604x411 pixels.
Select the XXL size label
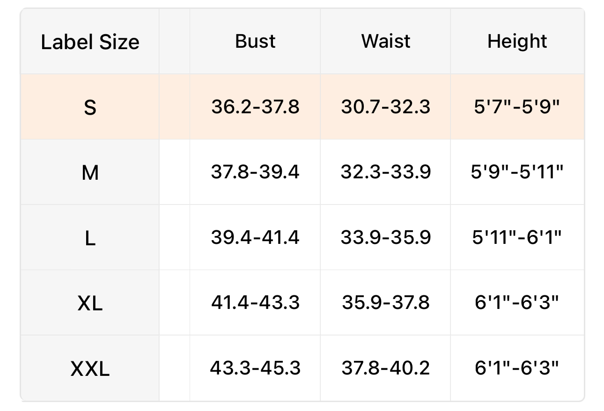90,368
